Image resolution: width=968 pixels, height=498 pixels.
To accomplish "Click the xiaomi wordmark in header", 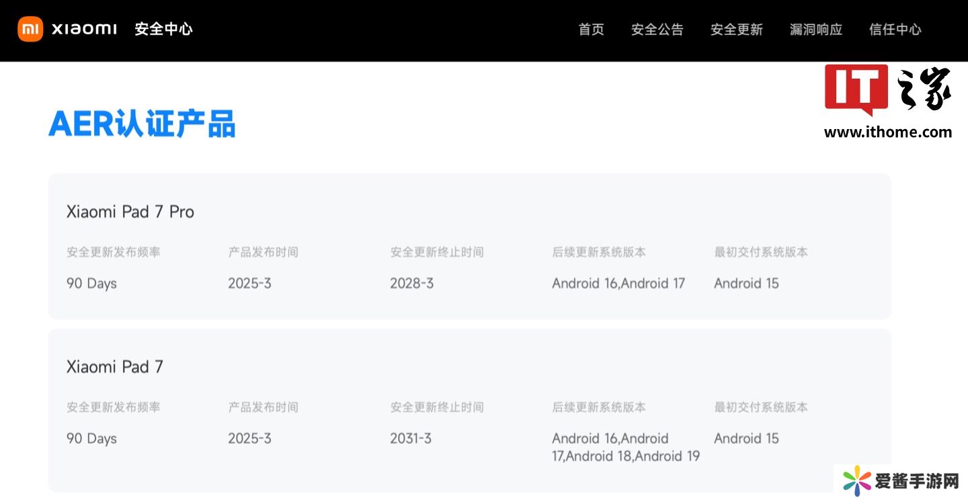I will 84,29.
